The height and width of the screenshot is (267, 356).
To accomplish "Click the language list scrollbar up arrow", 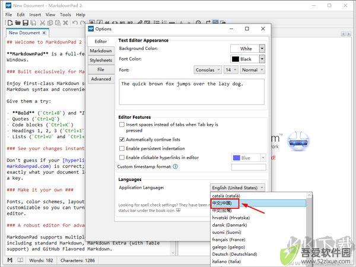I will coord(309,195).
